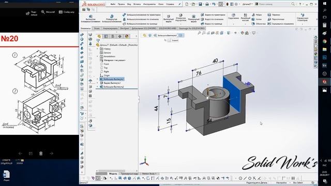This screenshot has width=331, height=186.
Task: Select the Перенос (wrap) tool
Action: coord(274,15)
